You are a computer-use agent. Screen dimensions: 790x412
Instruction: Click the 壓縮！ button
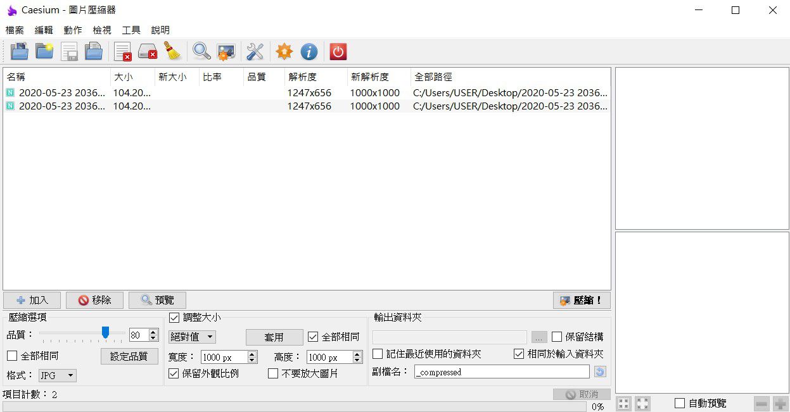(582, 300)
